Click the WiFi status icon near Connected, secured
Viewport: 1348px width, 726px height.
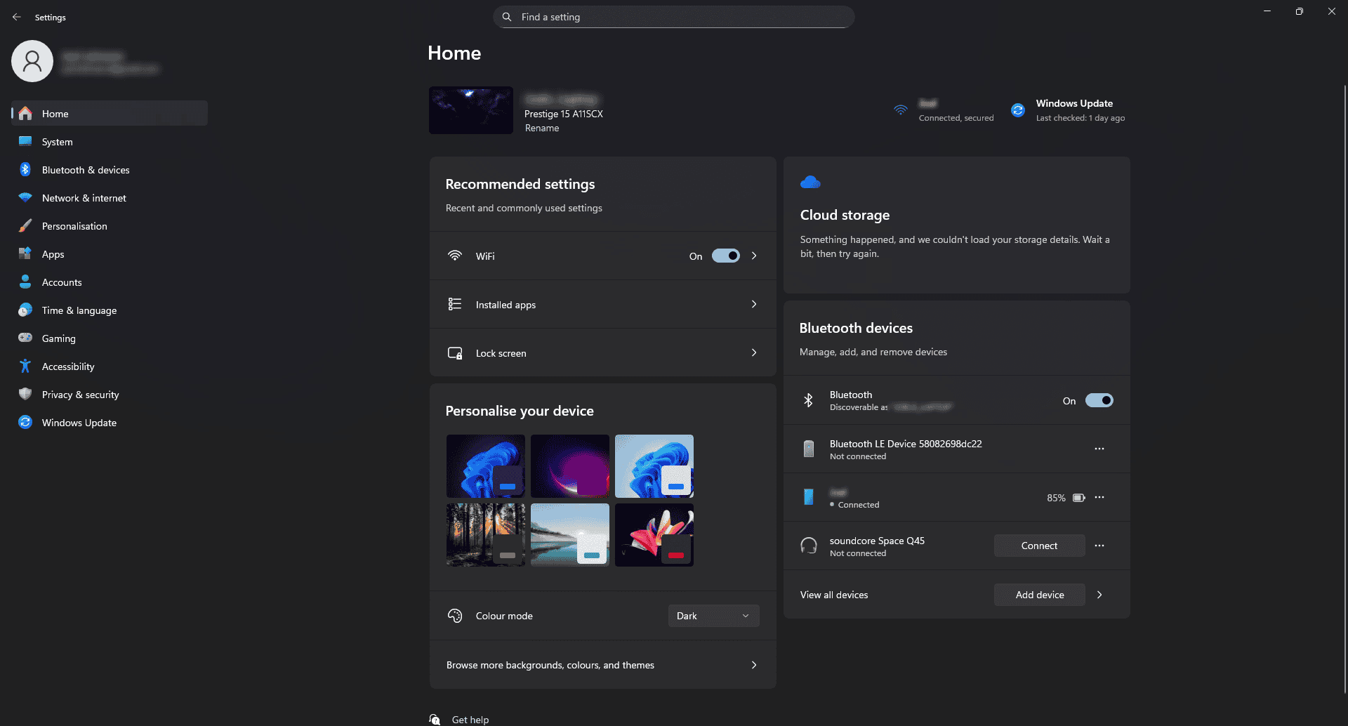901,110
